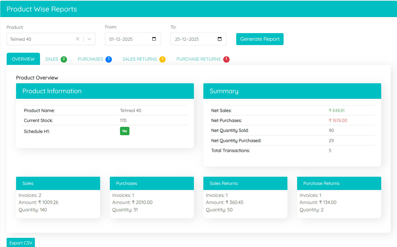
Task: Click the yellow Sales Returns count badge
Action: click(162, 59)
